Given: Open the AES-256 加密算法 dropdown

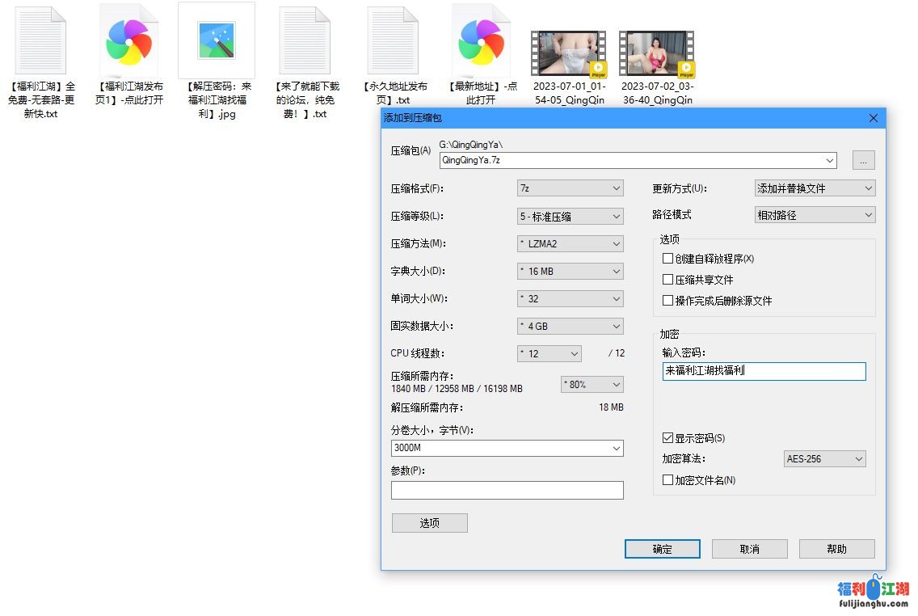Looking at the screenshot, I should 824,459.
